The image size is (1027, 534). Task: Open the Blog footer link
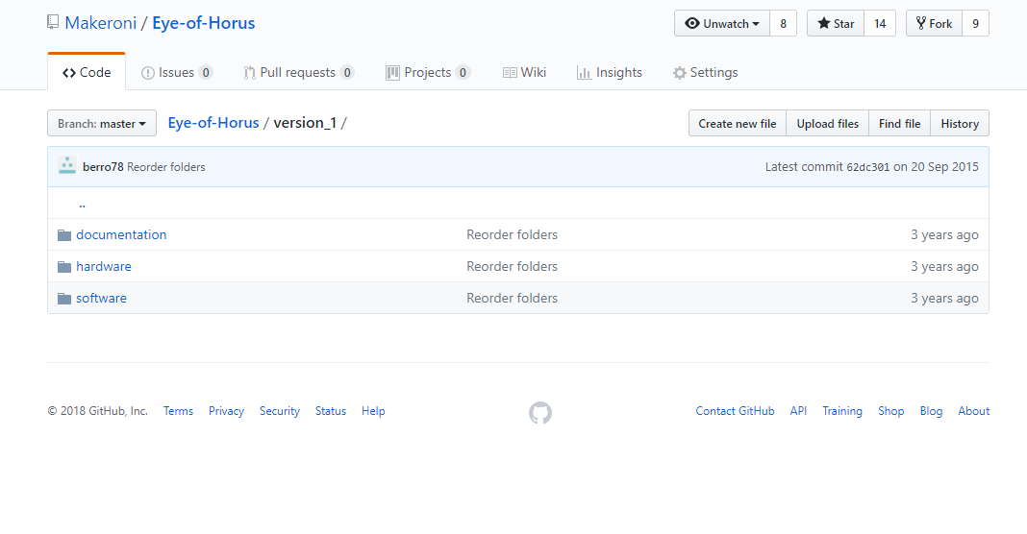point(931,411)
